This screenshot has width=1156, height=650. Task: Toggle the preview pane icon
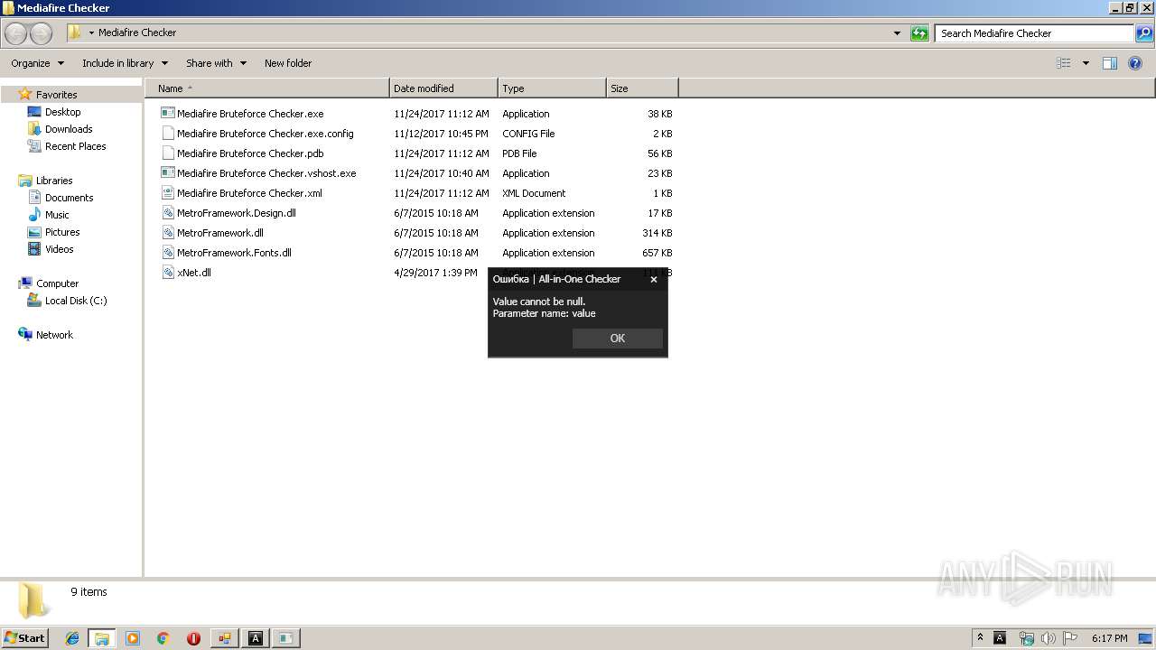point(1110,63)
